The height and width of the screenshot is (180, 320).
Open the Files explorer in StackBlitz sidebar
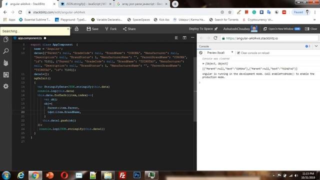5,39
